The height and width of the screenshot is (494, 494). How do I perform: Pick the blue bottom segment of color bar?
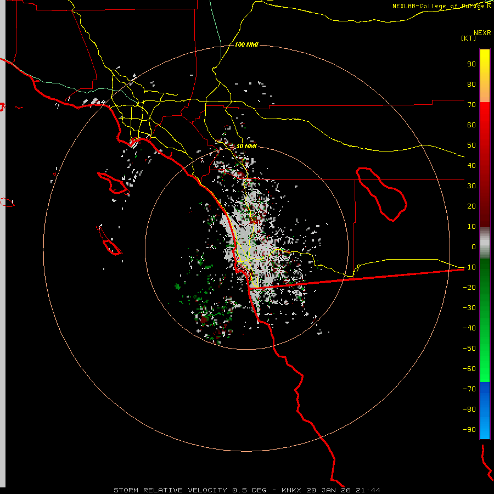click(485, 410)
